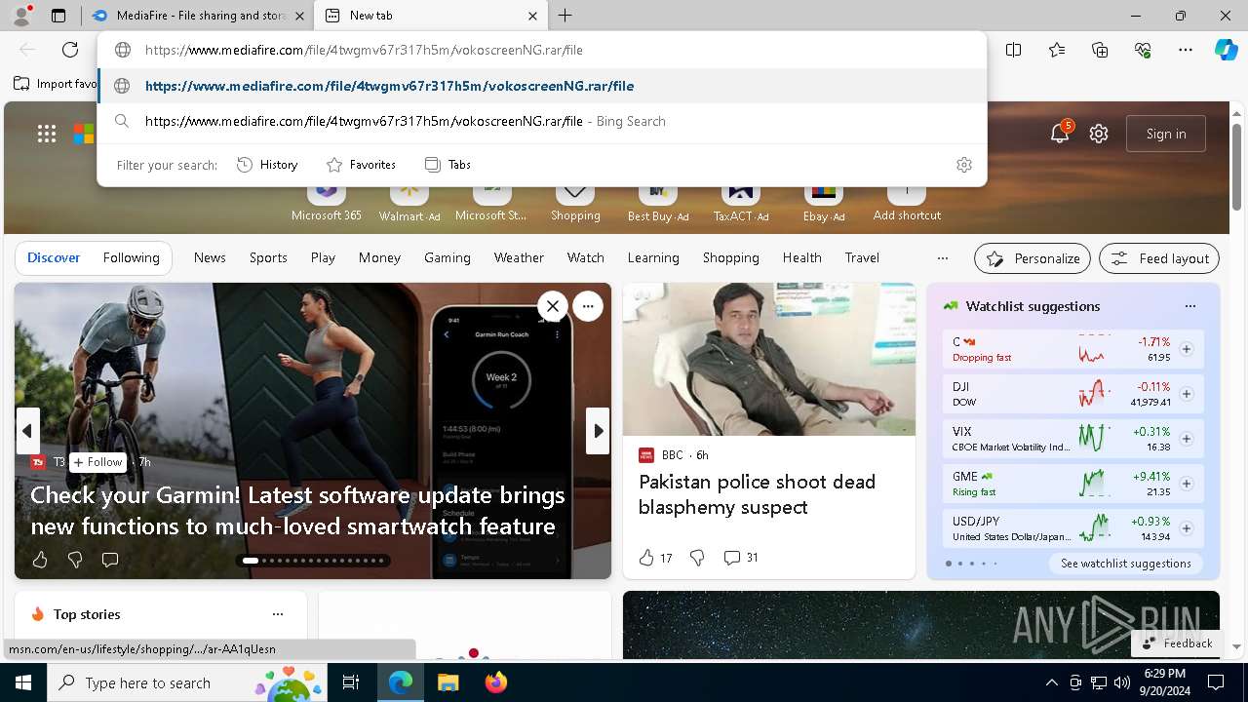Select the Bing Search suggestion row
The width and height of the screenshot is (1248, 702).
[542, 121]
